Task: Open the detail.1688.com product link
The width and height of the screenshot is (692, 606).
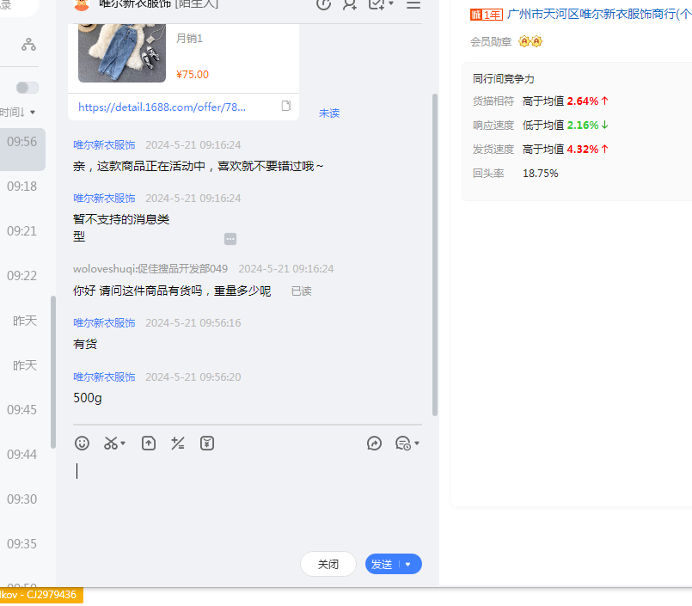Action: tap(162, 107)
